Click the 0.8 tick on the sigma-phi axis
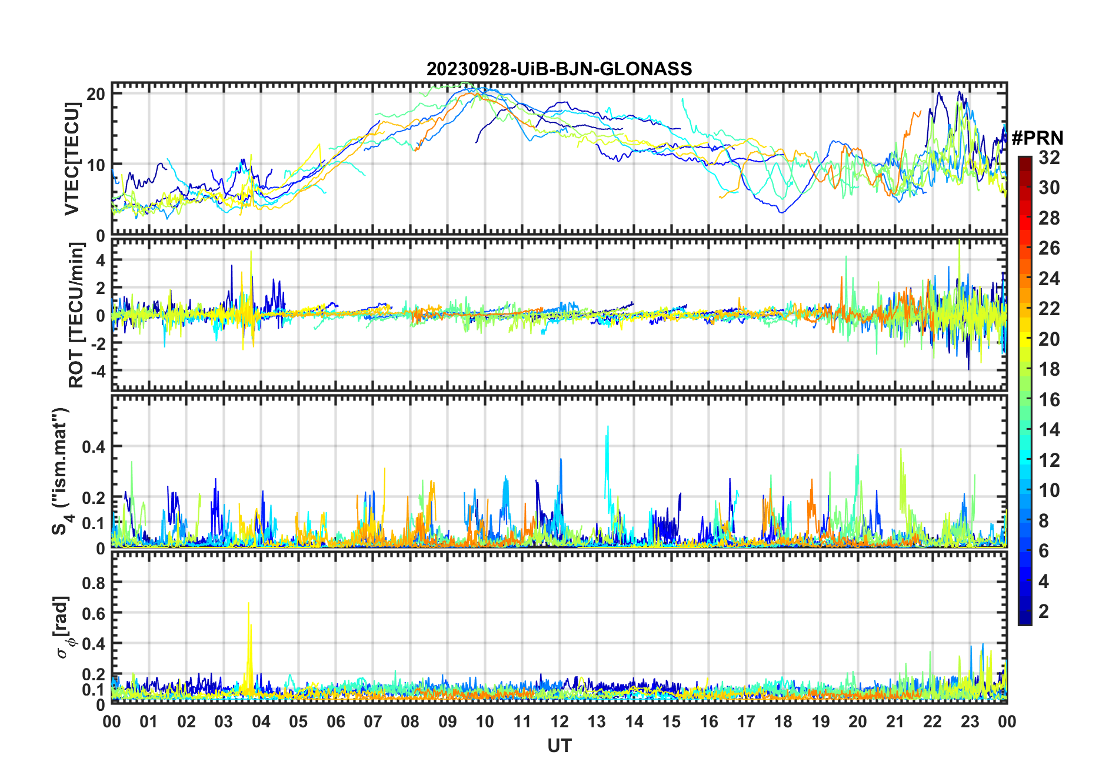 (x=93, y=583)
